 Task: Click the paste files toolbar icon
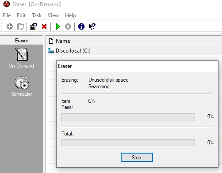pyautogui.click(x=20, y=26)
